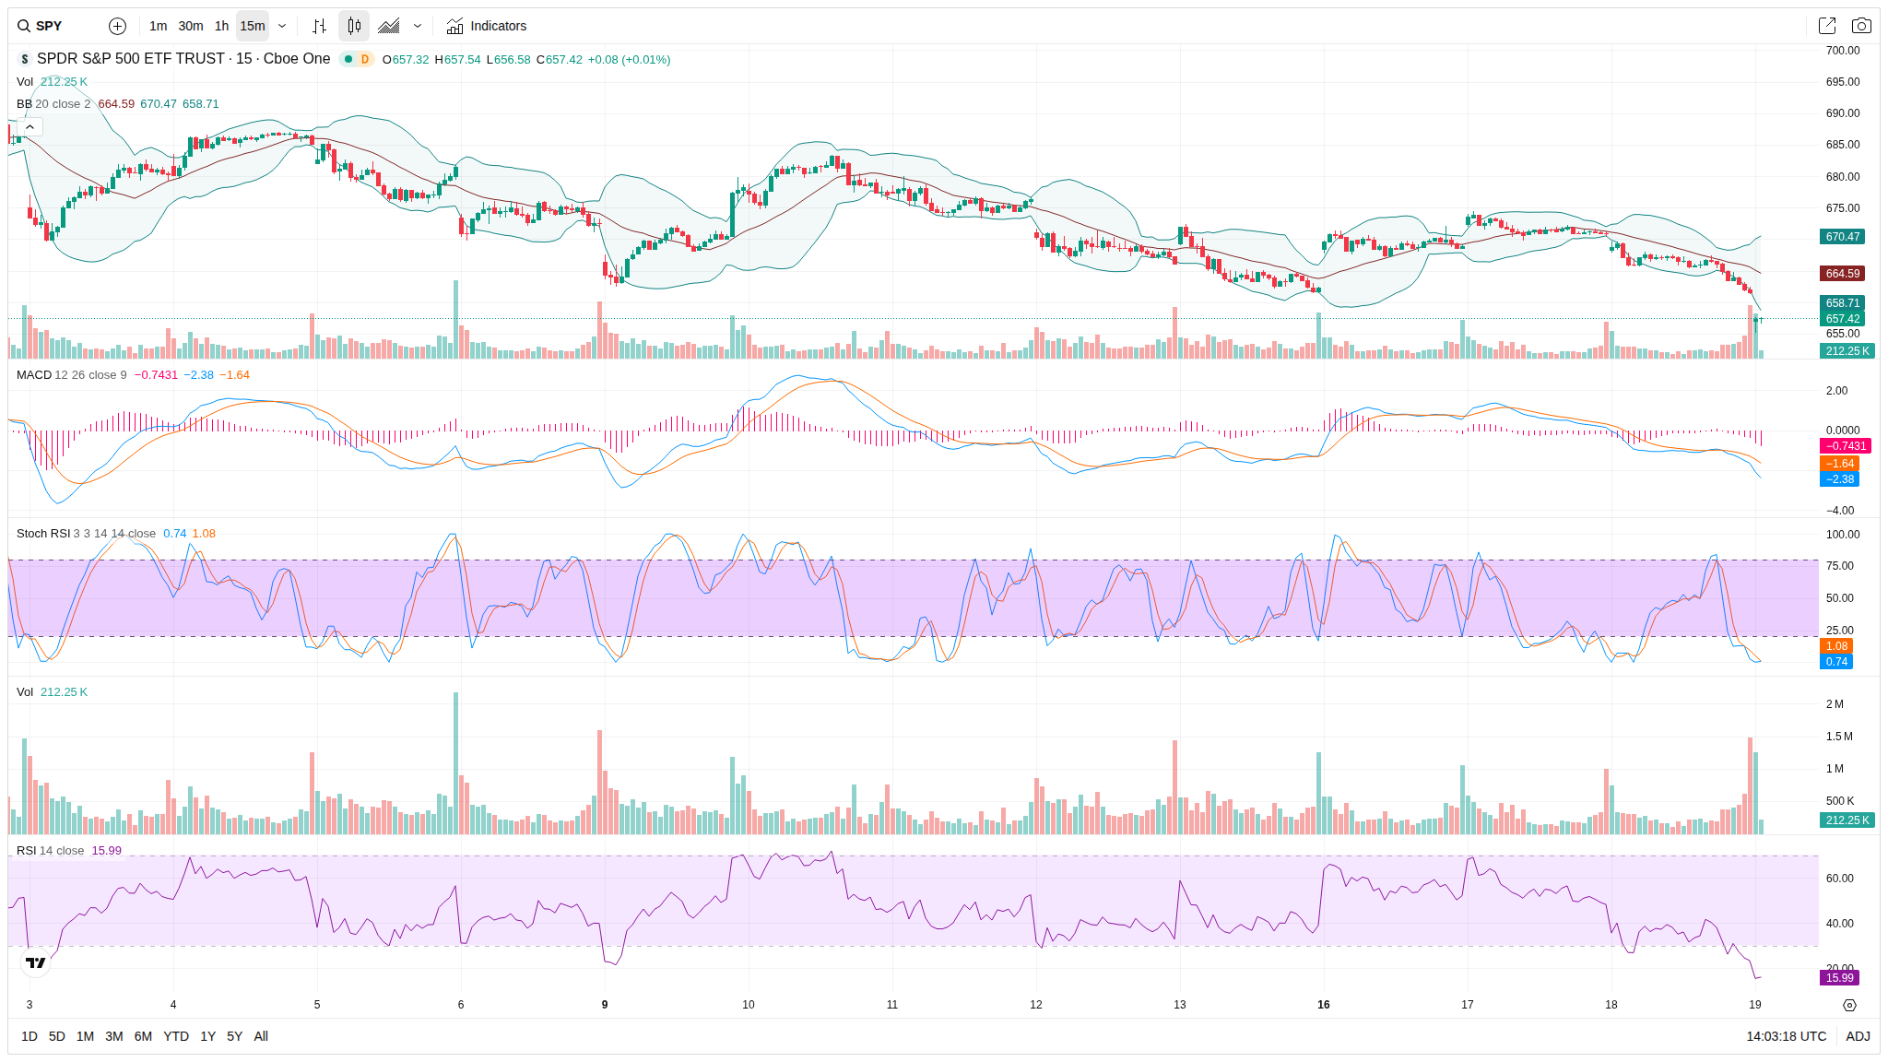
Task: Click the 14:03:18 UTC timezone label
Action: (1786, 1036)
